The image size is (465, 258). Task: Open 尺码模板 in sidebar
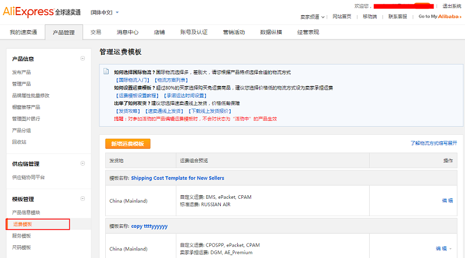click(22, 248)
